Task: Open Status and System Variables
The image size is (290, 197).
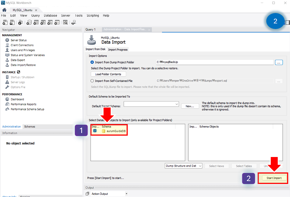Action: pos(28,55)
